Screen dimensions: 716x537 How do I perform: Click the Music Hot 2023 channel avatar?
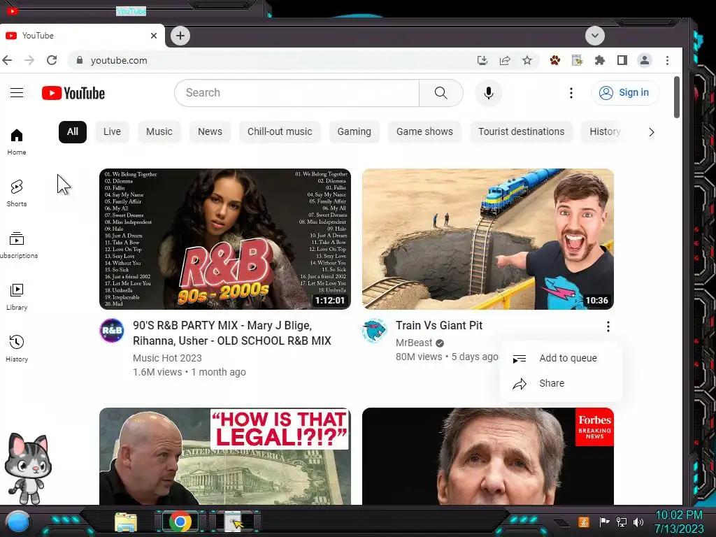click(112, 330)
